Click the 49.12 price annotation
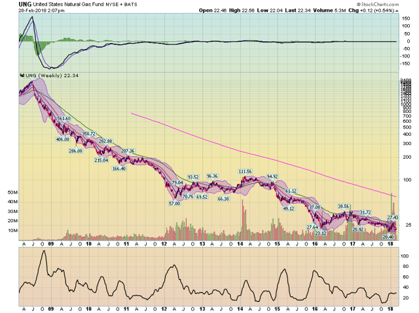 [x=289, y=208]
